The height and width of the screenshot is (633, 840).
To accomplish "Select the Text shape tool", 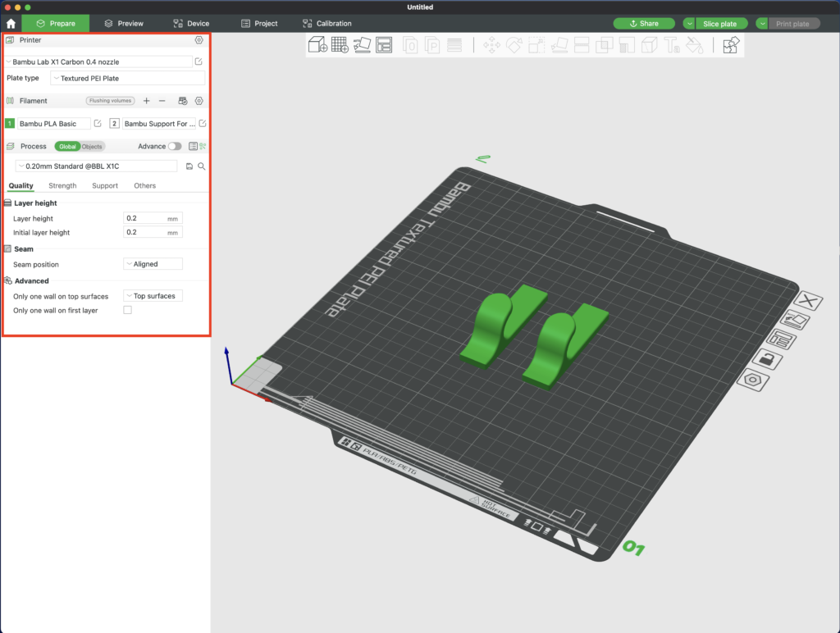I will point(672,46).
